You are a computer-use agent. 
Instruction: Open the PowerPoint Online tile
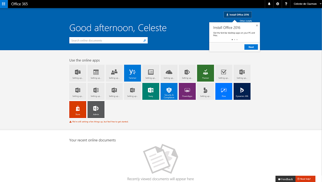coord(114,91)
